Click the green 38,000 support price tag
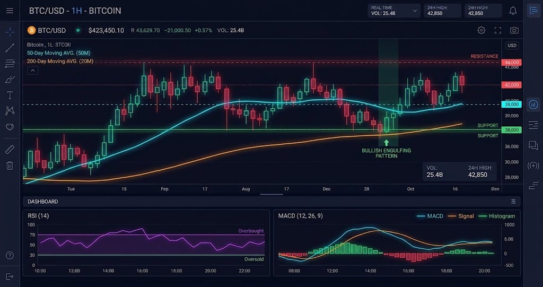The width and height of the screenshot is (543, 287). (512, 130)
